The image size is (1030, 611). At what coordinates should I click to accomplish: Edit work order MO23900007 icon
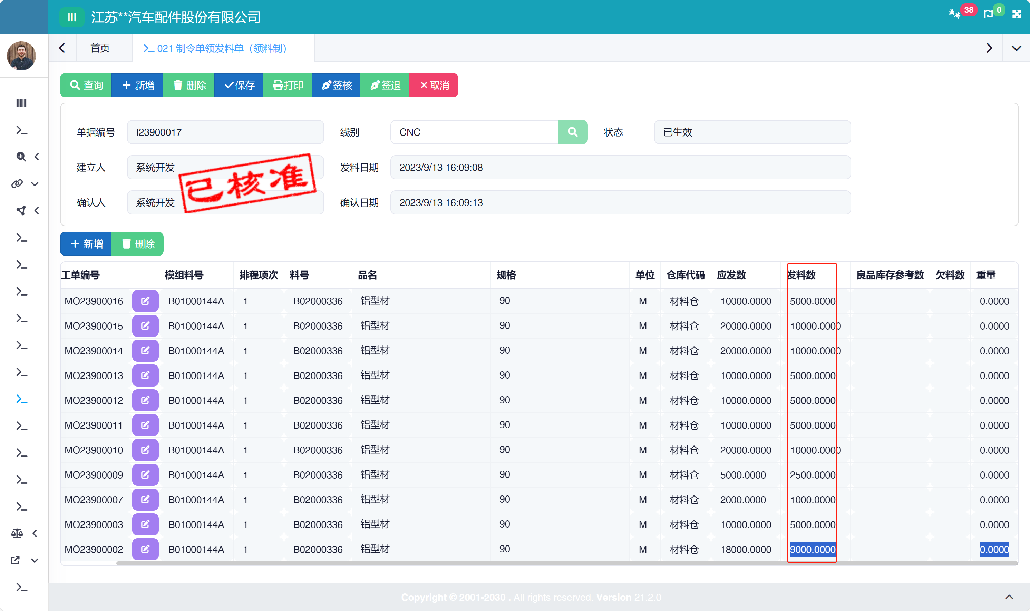pos(145,499)
